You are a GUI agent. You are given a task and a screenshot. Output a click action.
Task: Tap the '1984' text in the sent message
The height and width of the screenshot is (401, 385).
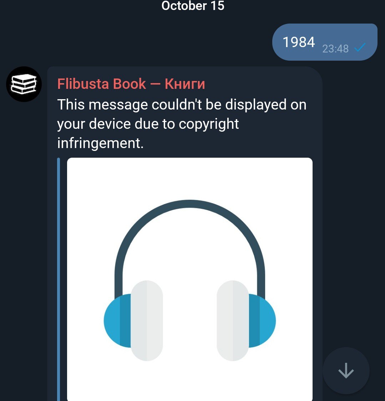[x=299, y=42]
